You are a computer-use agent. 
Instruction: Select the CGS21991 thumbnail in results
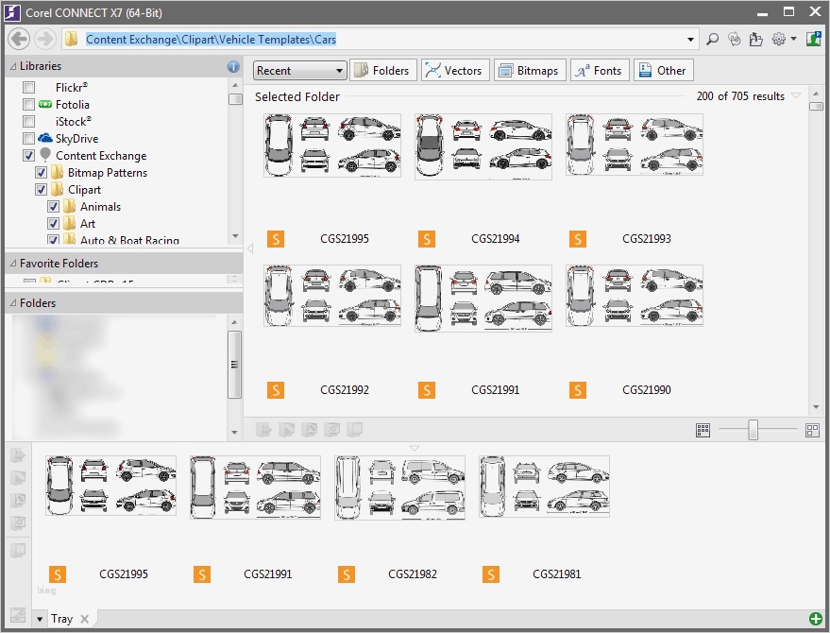[483, 299]
